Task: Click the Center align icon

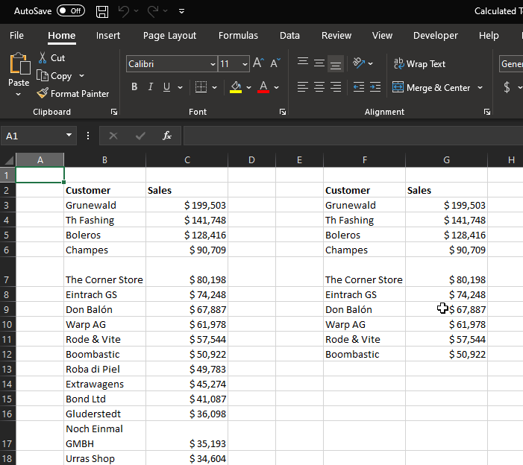Action: tap(319, 87)
